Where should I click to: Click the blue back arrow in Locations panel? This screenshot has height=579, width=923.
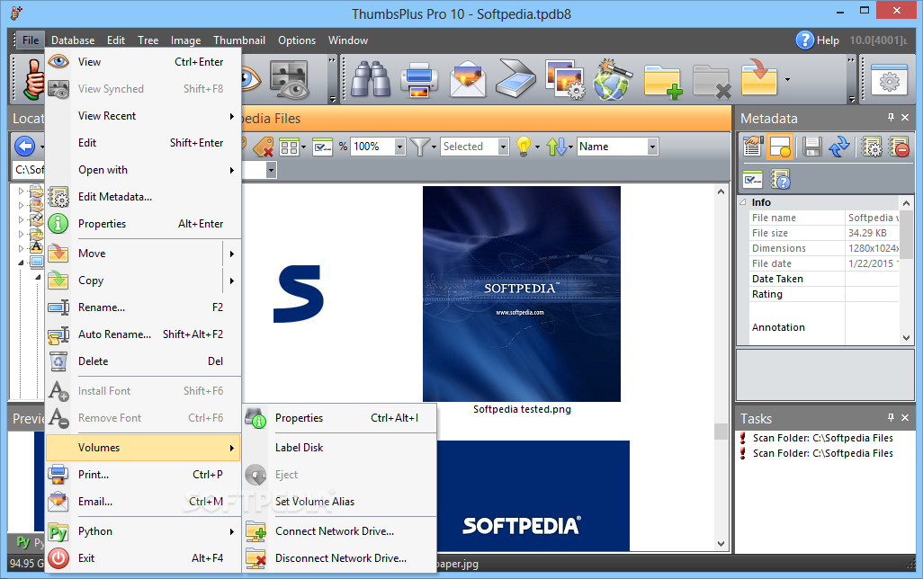point(24,146)
